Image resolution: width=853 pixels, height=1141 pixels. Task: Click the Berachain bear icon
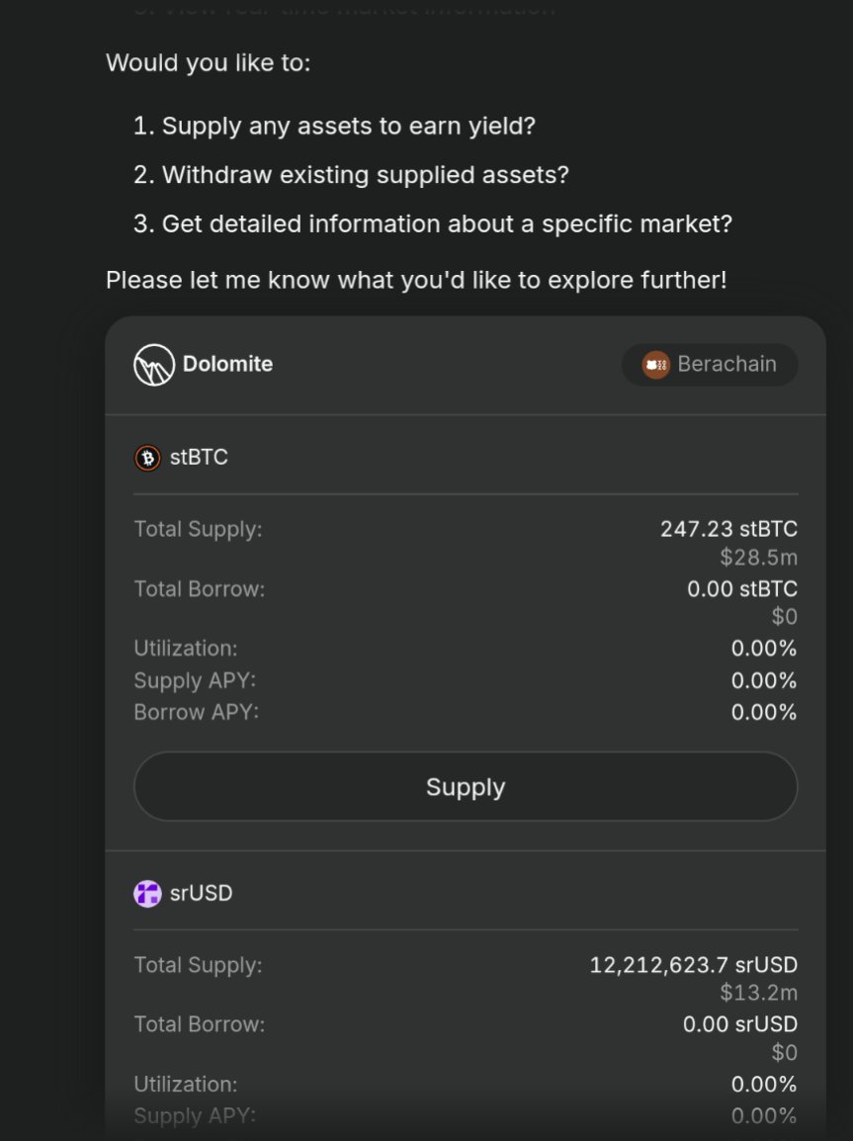tap(655, 365)
